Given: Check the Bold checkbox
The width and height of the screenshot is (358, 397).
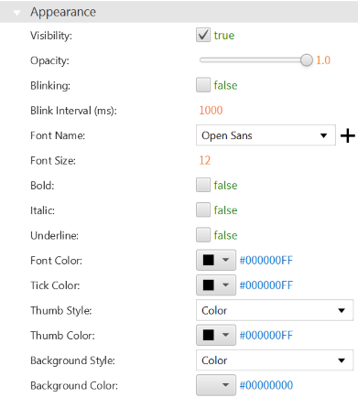Looking at the screenshot, I should (203, 185).
